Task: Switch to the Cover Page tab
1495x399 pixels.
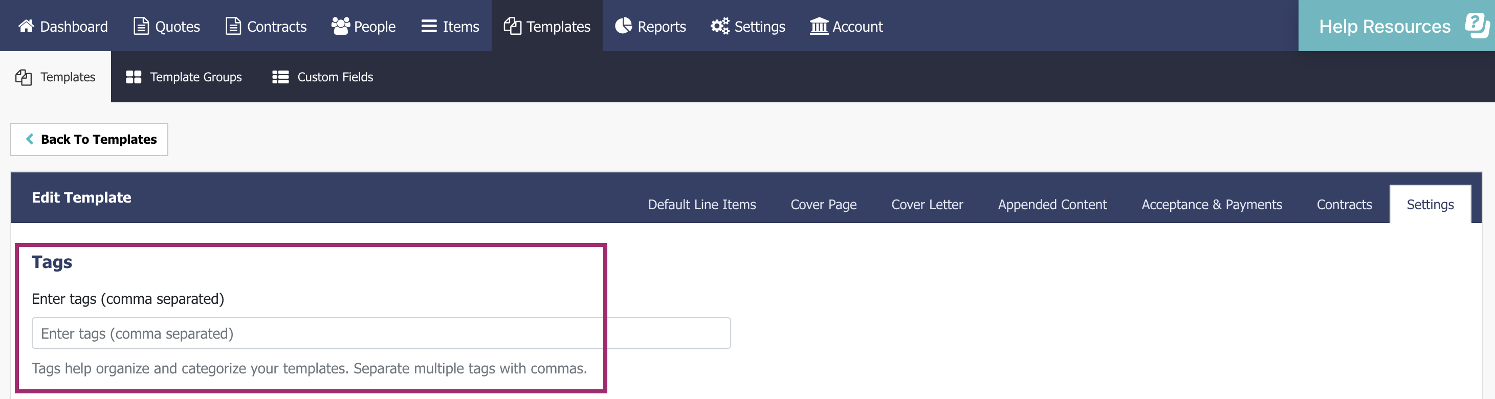Action: click(x=824, y=205)
